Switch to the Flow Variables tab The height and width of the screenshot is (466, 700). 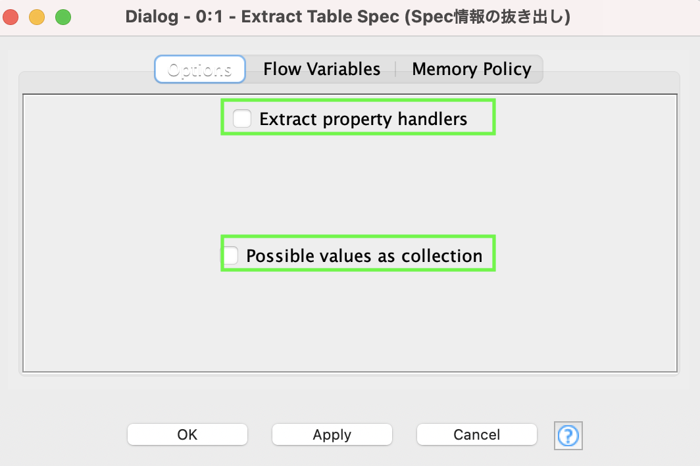point(322,68)
